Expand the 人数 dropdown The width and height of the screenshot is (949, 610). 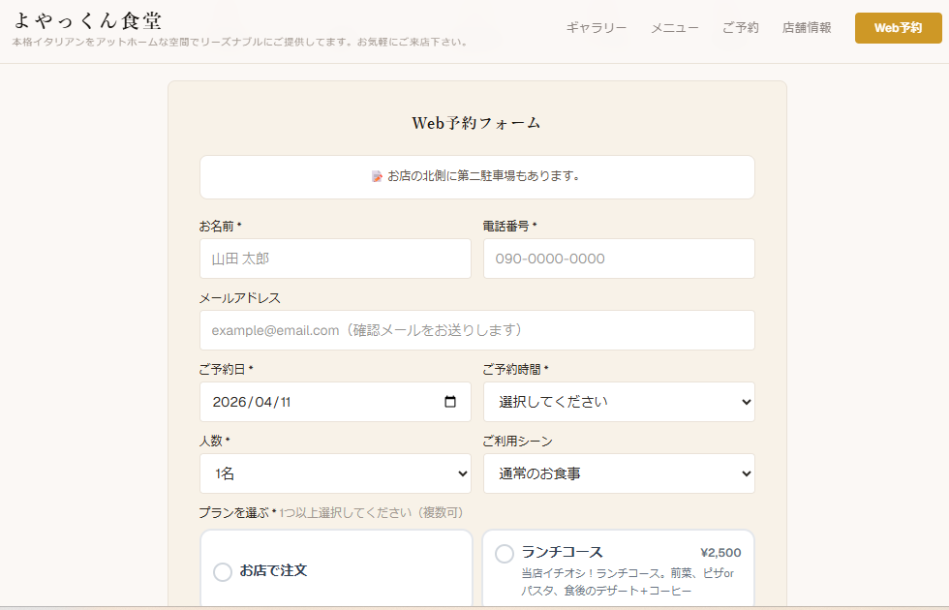[335, 473]
